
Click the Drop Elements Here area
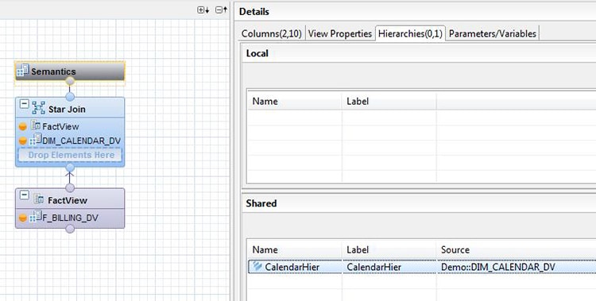(71, 155)
